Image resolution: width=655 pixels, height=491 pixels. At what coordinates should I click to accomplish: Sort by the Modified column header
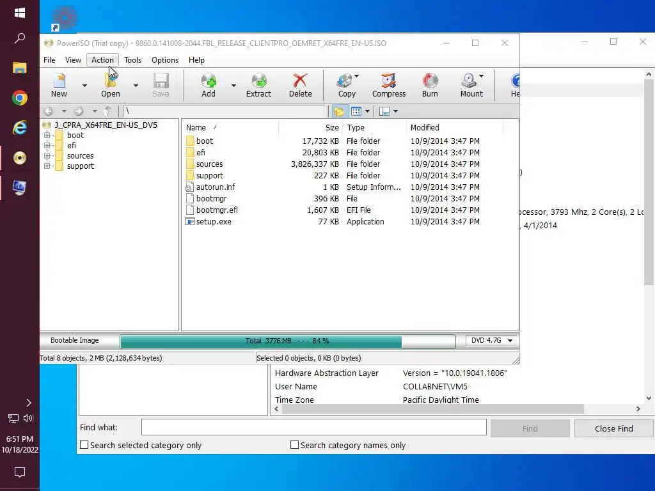[455, 128]
